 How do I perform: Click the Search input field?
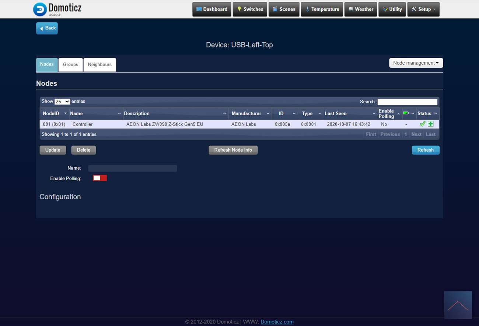407,102
